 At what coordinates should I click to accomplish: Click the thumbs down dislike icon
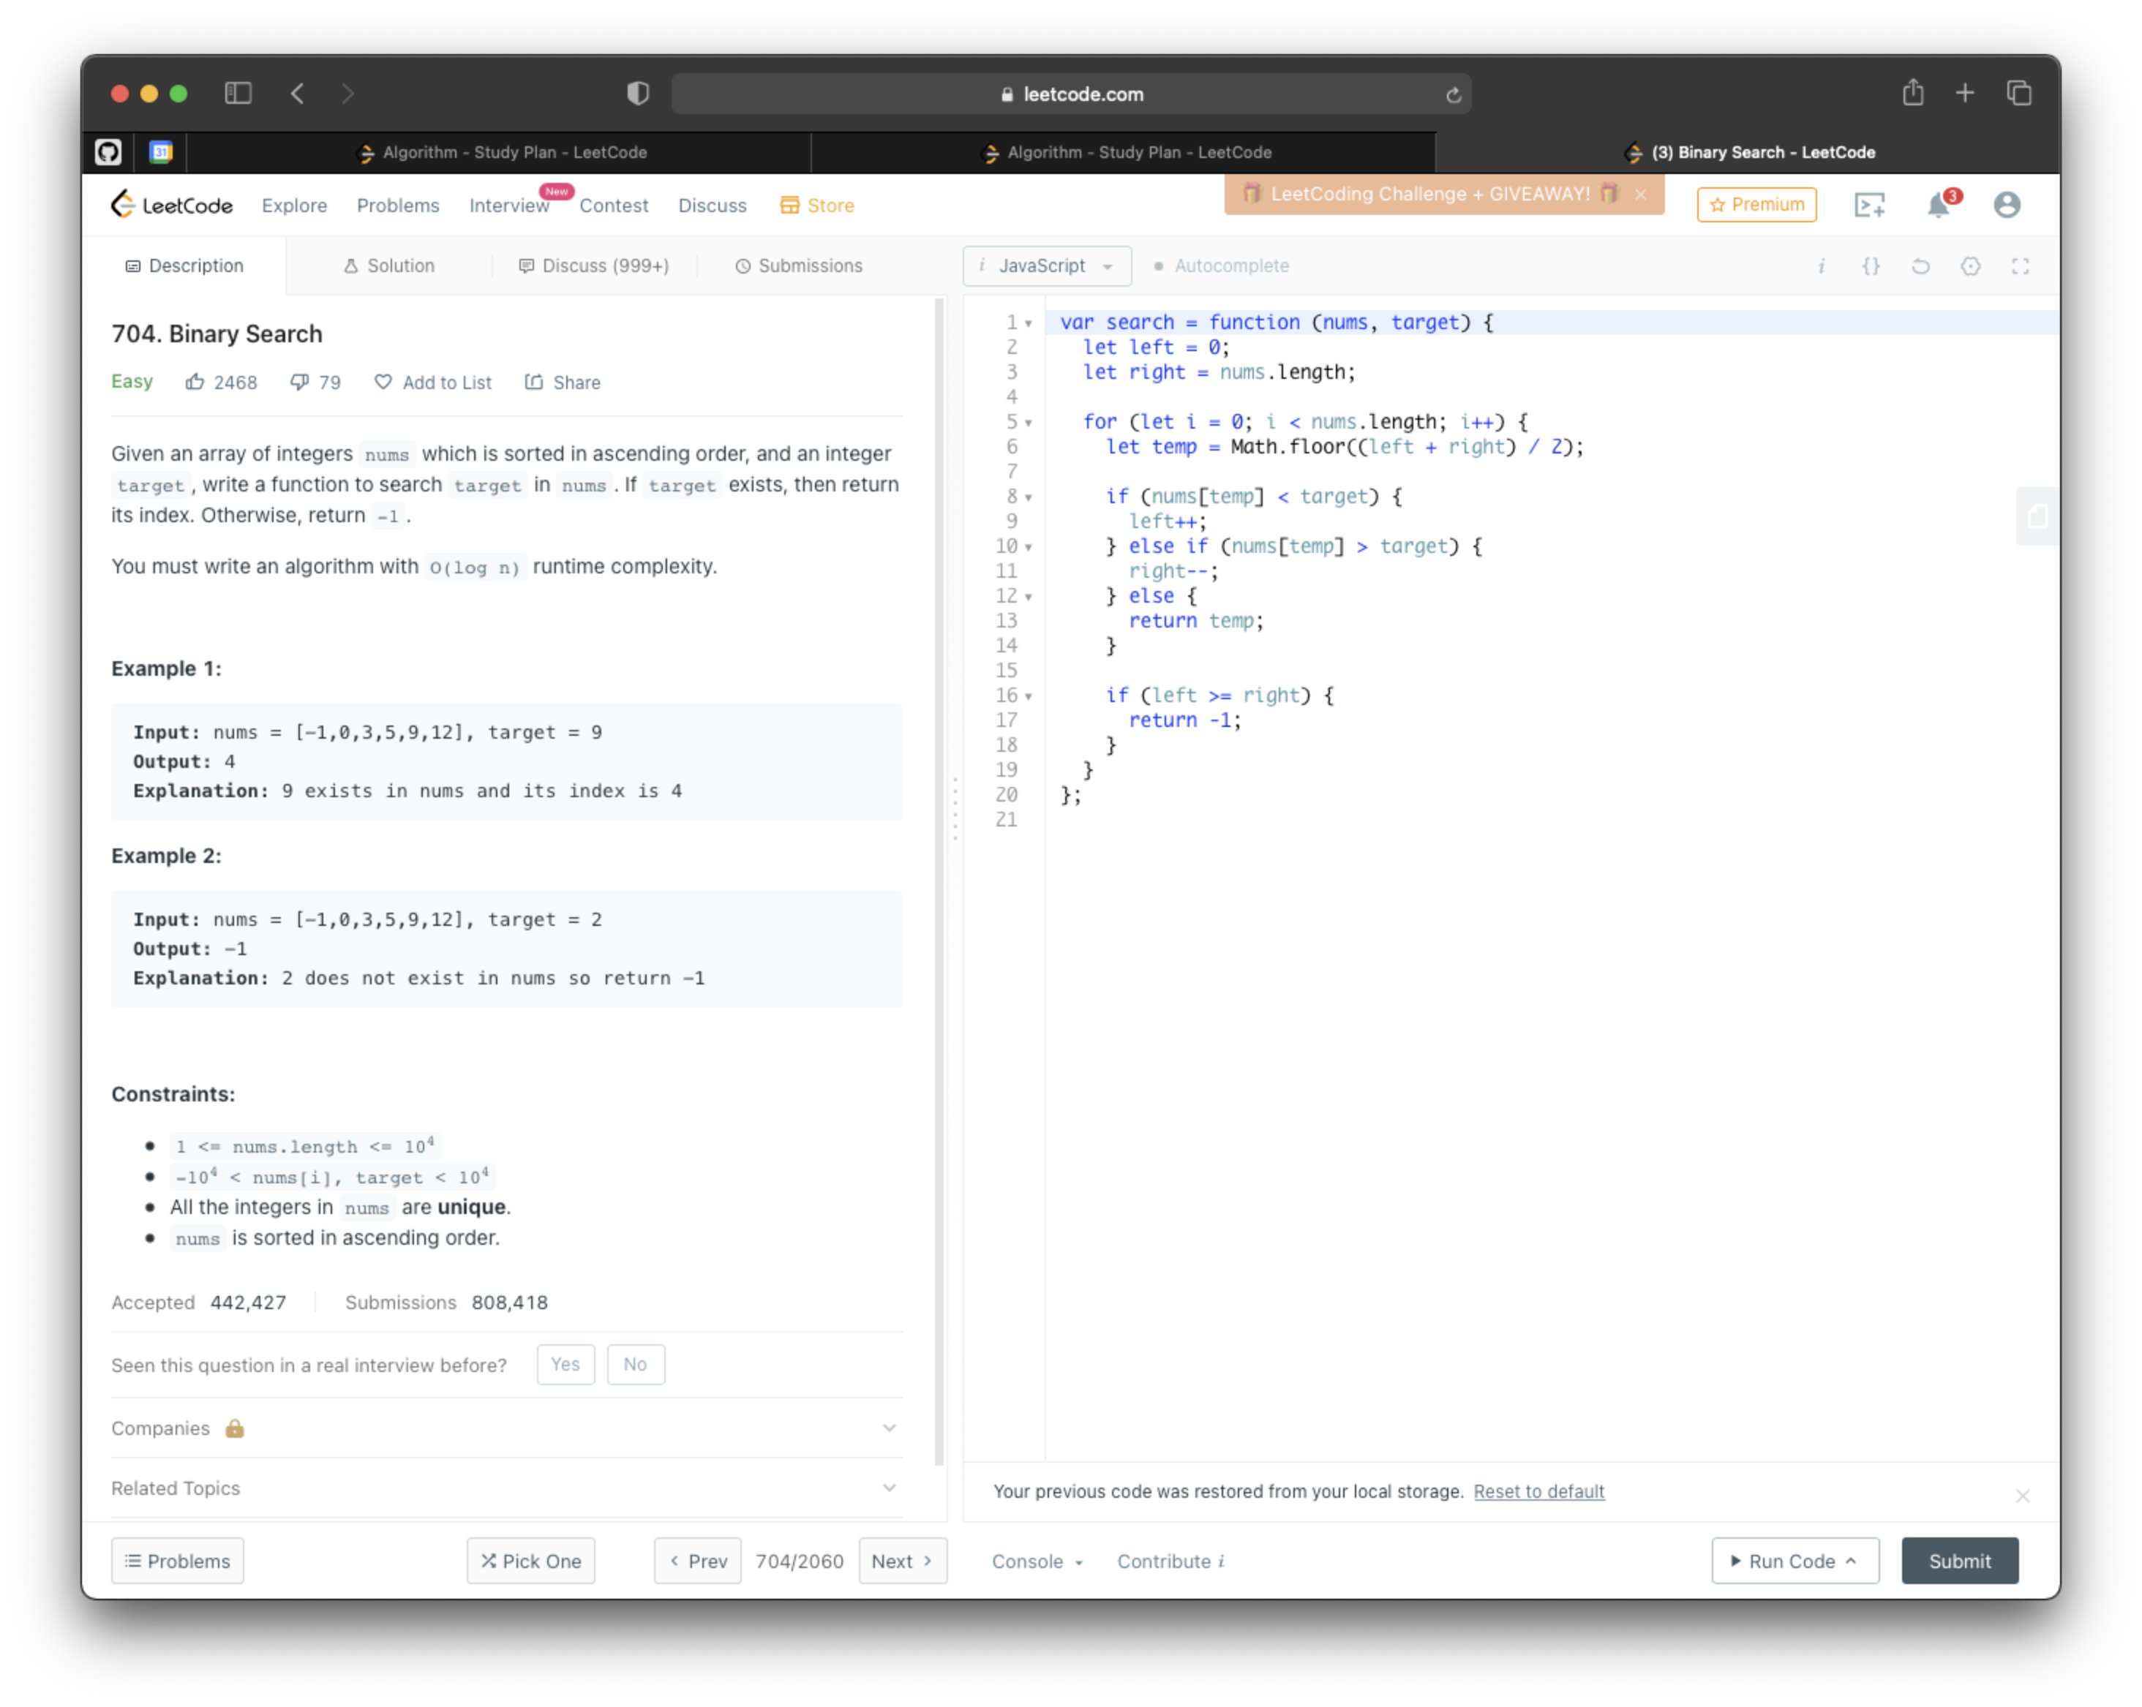point(298,381)
